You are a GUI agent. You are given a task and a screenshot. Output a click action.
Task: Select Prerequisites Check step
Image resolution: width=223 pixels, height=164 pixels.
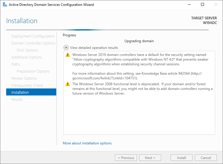27,86
